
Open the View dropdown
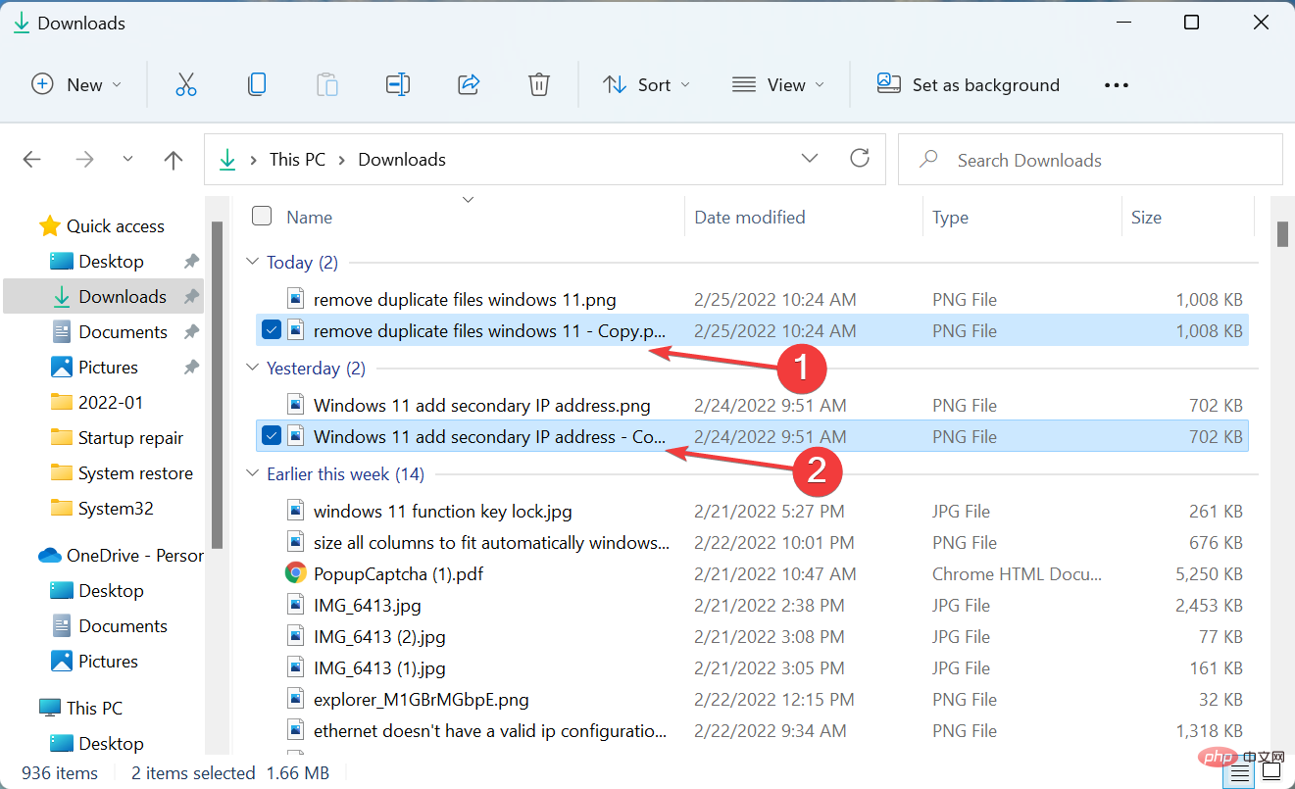tap(778, 84)
